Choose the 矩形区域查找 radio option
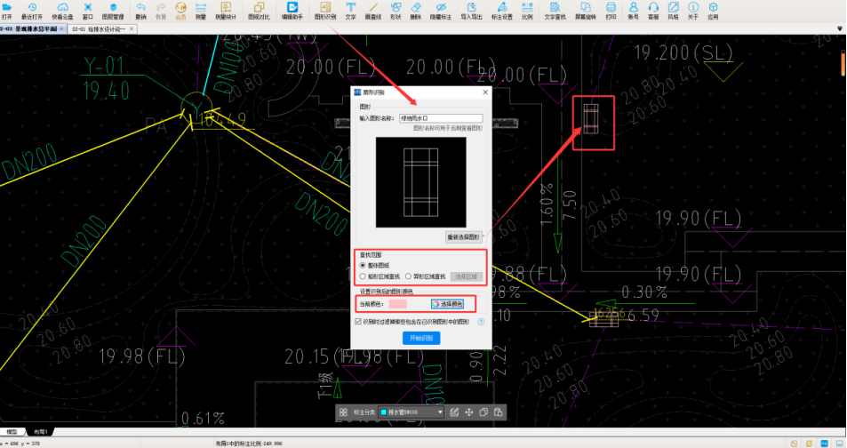This screenshot has height=448, width=847. click(362, 276)
